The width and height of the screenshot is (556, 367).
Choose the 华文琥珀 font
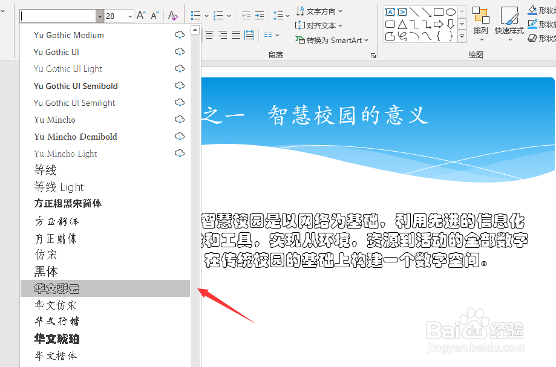105,339
